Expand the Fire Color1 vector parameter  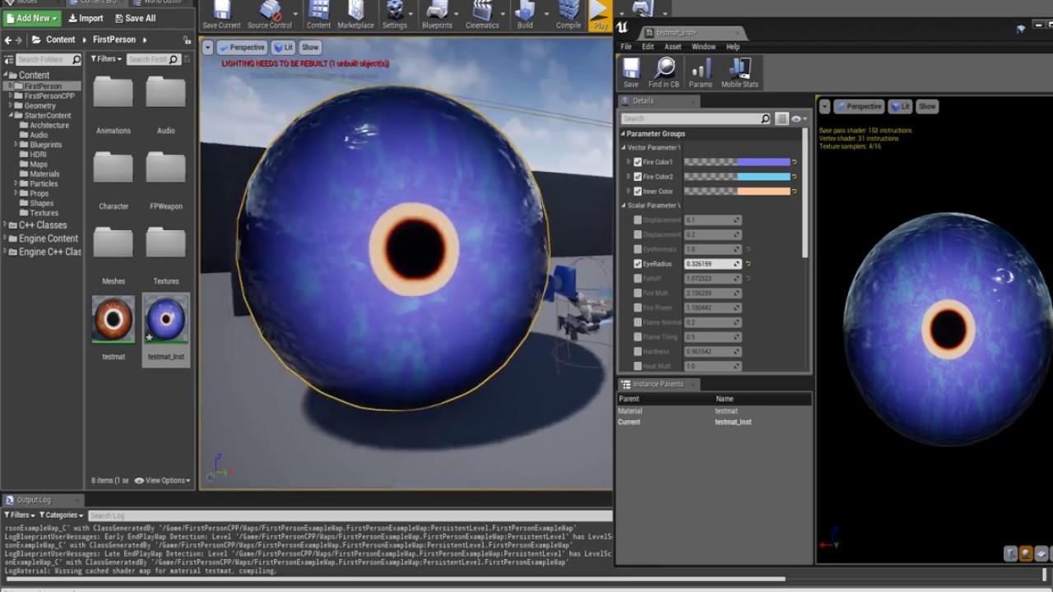629,162
